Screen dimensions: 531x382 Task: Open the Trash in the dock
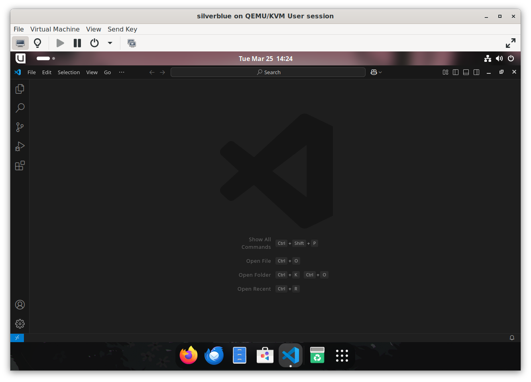point(317,355)
